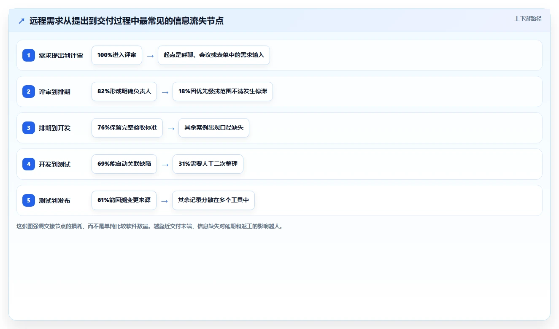559x329 pixels.
Task: Click the 18%因优先级或范围不清发生停滞 chip
Action: 223,92
